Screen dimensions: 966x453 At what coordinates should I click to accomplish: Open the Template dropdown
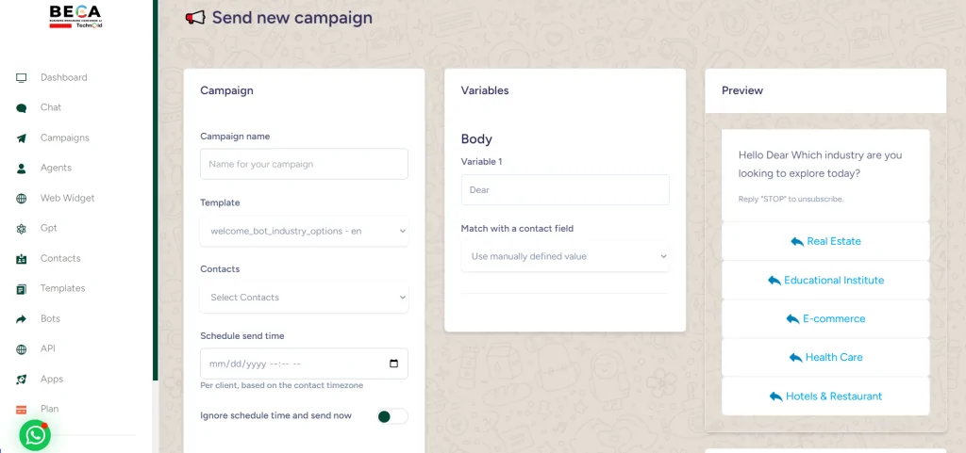(x=304, y=231)
